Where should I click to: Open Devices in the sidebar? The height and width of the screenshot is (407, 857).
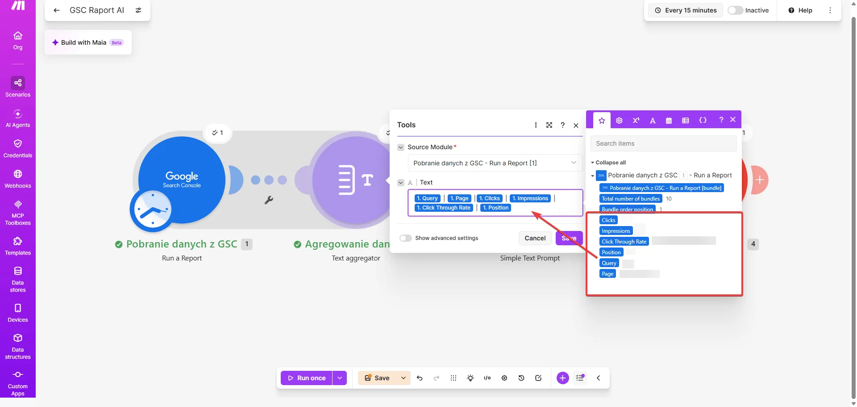coord(18,313)
